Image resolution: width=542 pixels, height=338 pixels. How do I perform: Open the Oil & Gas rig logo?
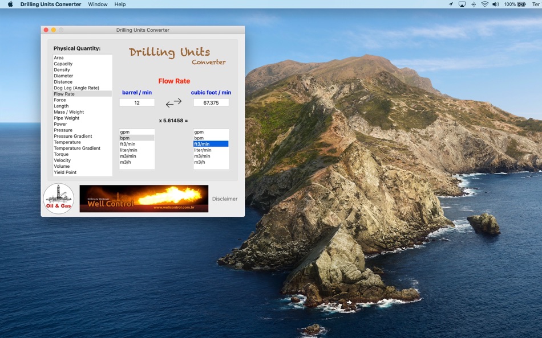click(58, 199)
